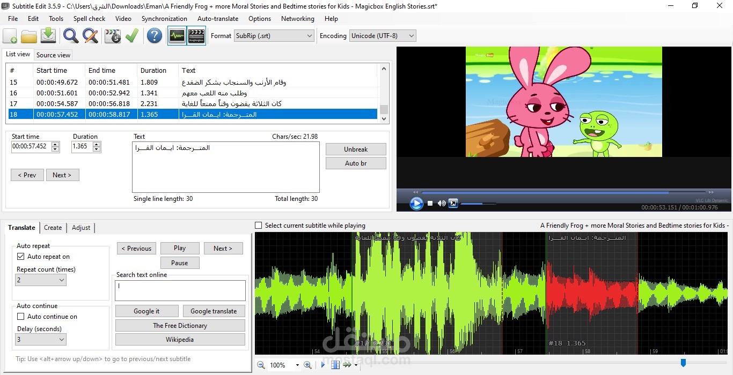The image size is (733, 375).
Task: Open a subtitle file with folder icon
Action: tap(29, 36)
